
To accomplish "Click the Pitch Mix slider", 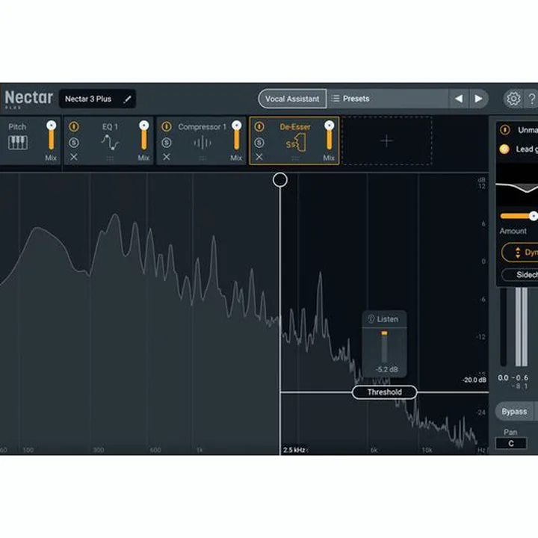I will tap(51, 135).
